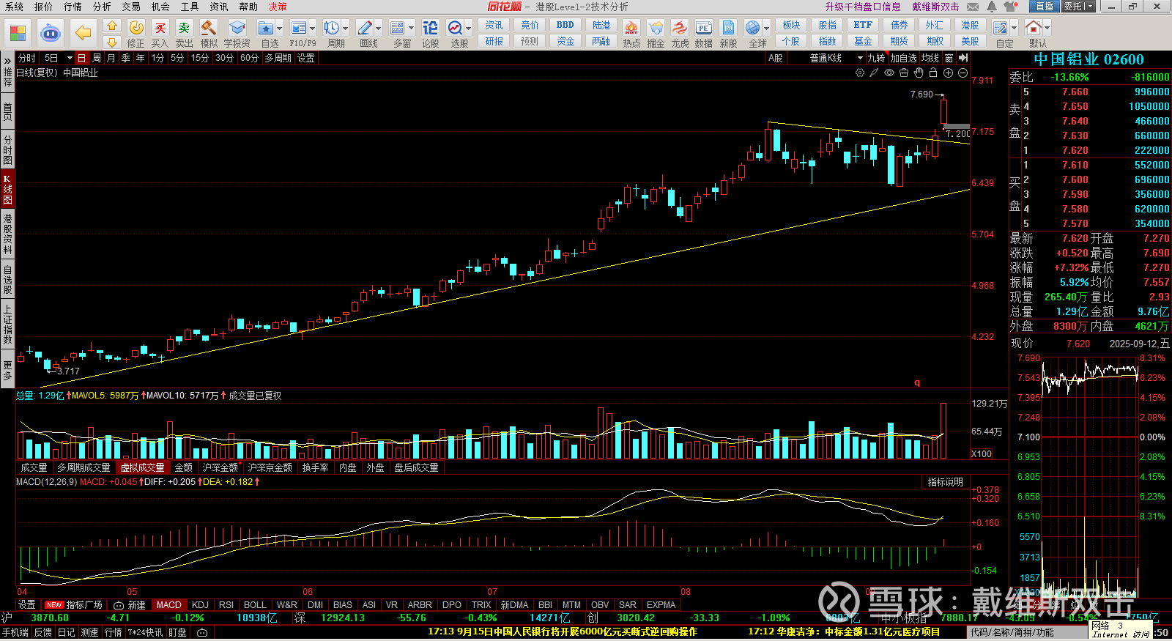Switch to 15分 minute period

tap(199, 58)
